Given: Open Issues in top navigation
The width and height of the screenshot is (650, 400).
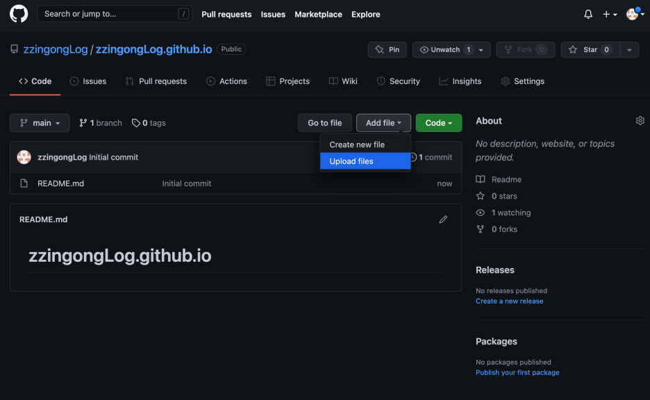Looking at the screenshot, I should [x=273, y=14].
